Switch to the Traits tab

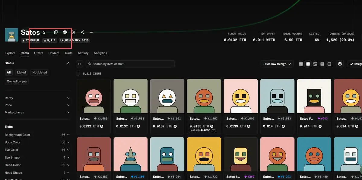point(68,53)
